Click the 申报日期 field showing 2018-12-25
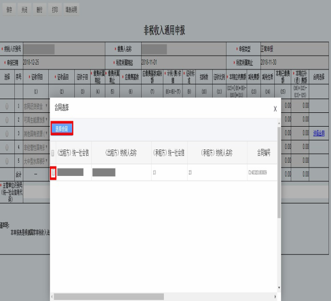331x301 pixels. [64, 63]
